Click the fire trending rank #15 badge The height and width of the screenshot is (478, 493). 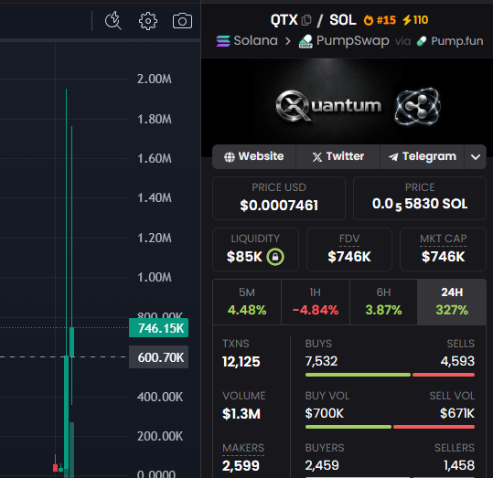pyautogui.click(x=380, y=20)
